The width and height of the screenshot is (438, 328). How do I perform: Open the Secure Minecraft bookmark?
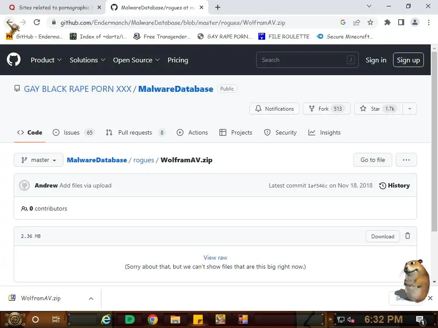345,36
